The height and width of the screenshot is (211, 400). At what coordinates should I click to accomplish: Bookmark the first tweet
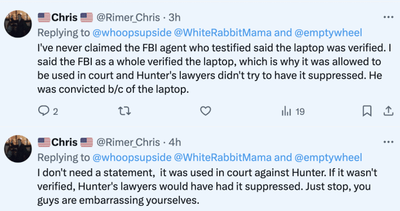point(367,111)
